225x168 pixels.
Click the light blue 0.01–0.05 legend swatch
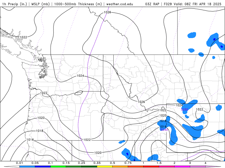tap(27, 167)
